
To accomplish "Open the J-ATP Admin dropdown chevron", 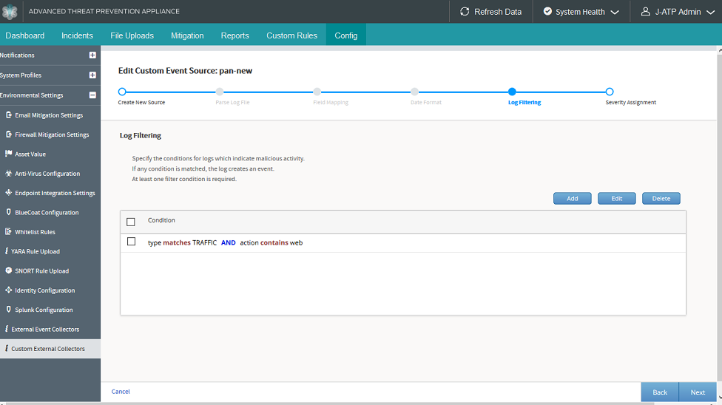I will click(710, 12).
